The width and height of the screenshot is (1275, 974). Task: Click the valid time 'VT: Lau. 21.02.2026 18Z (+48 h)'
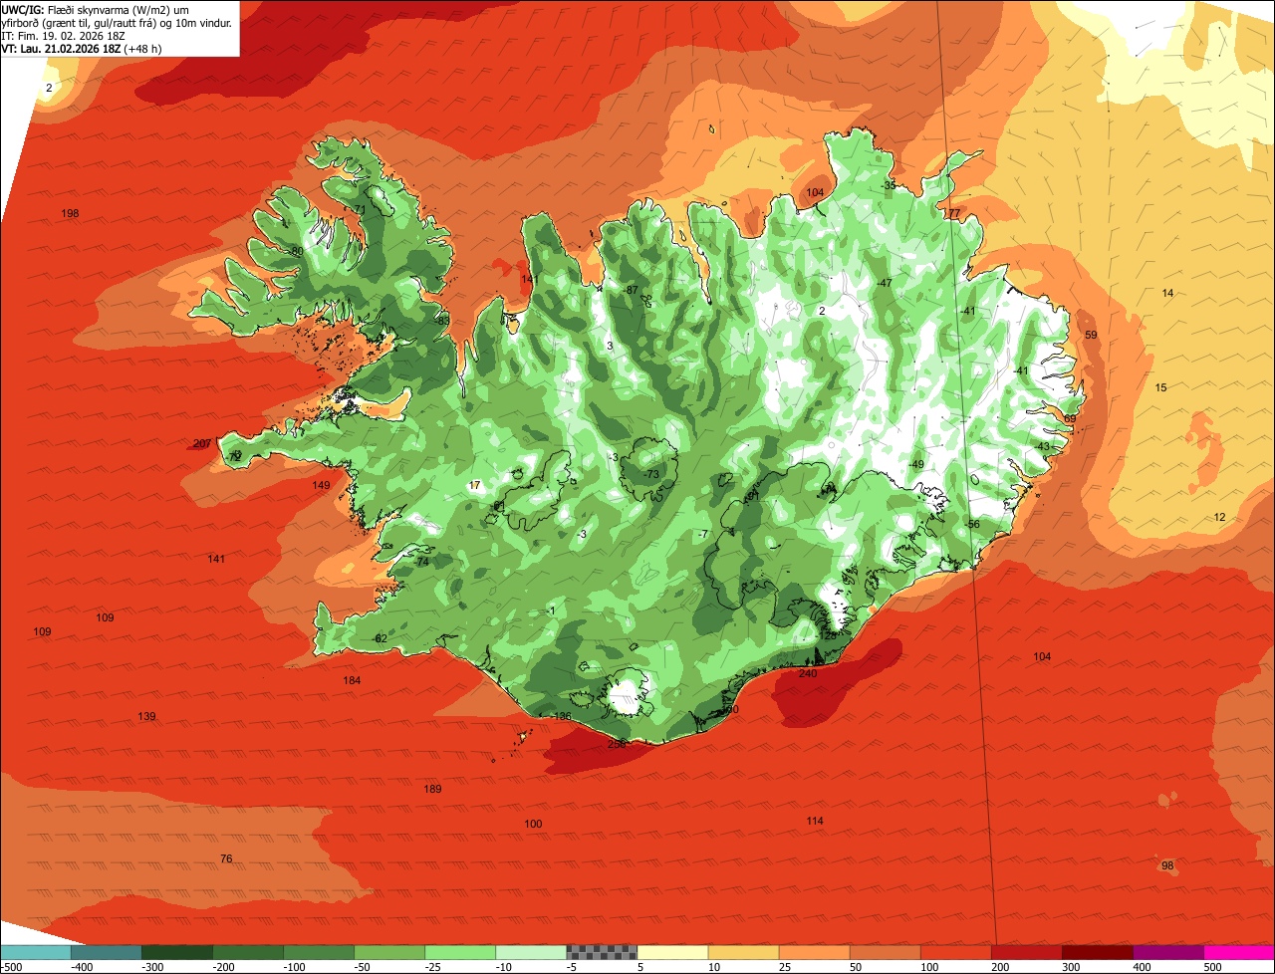82,48
